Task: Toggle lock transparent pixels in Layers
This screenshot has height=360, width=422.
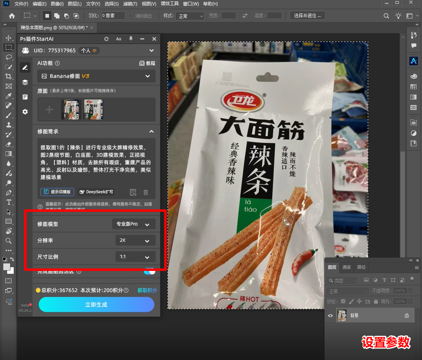Action: 343,301
